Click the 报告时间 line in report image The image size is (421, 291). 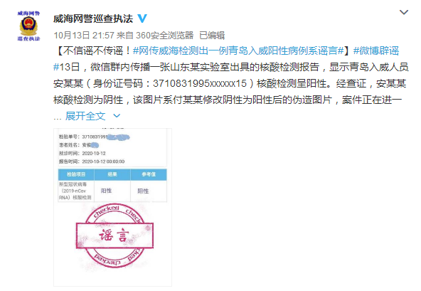click(92, 162)
